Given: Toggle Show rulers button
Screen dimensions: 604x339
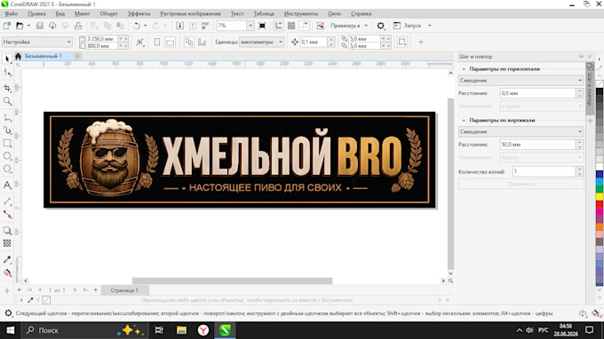Looking at the screenshot, I should (279, 26).
